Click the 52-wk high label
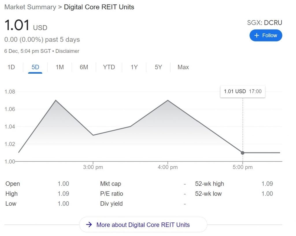296x236 pixels. 210,184
